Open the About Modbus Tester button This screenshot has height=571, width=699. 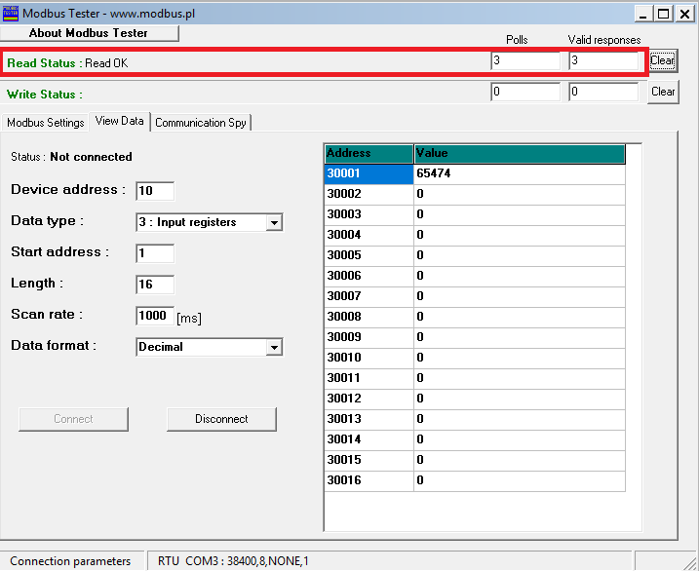89,33
